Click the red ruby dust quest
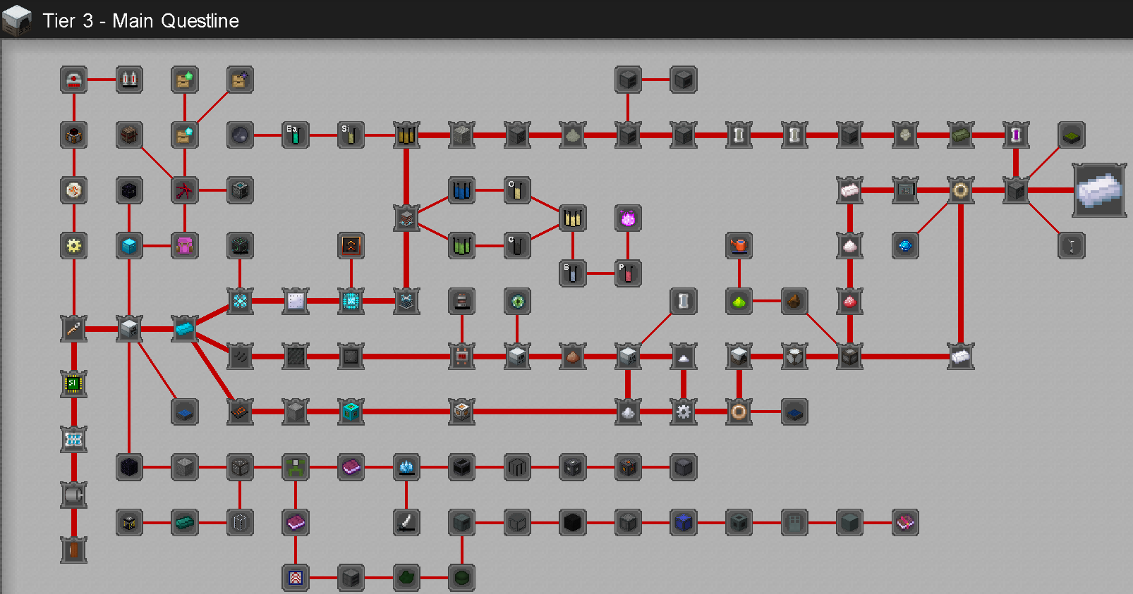 pyautogui.click(x=849, y=302)
